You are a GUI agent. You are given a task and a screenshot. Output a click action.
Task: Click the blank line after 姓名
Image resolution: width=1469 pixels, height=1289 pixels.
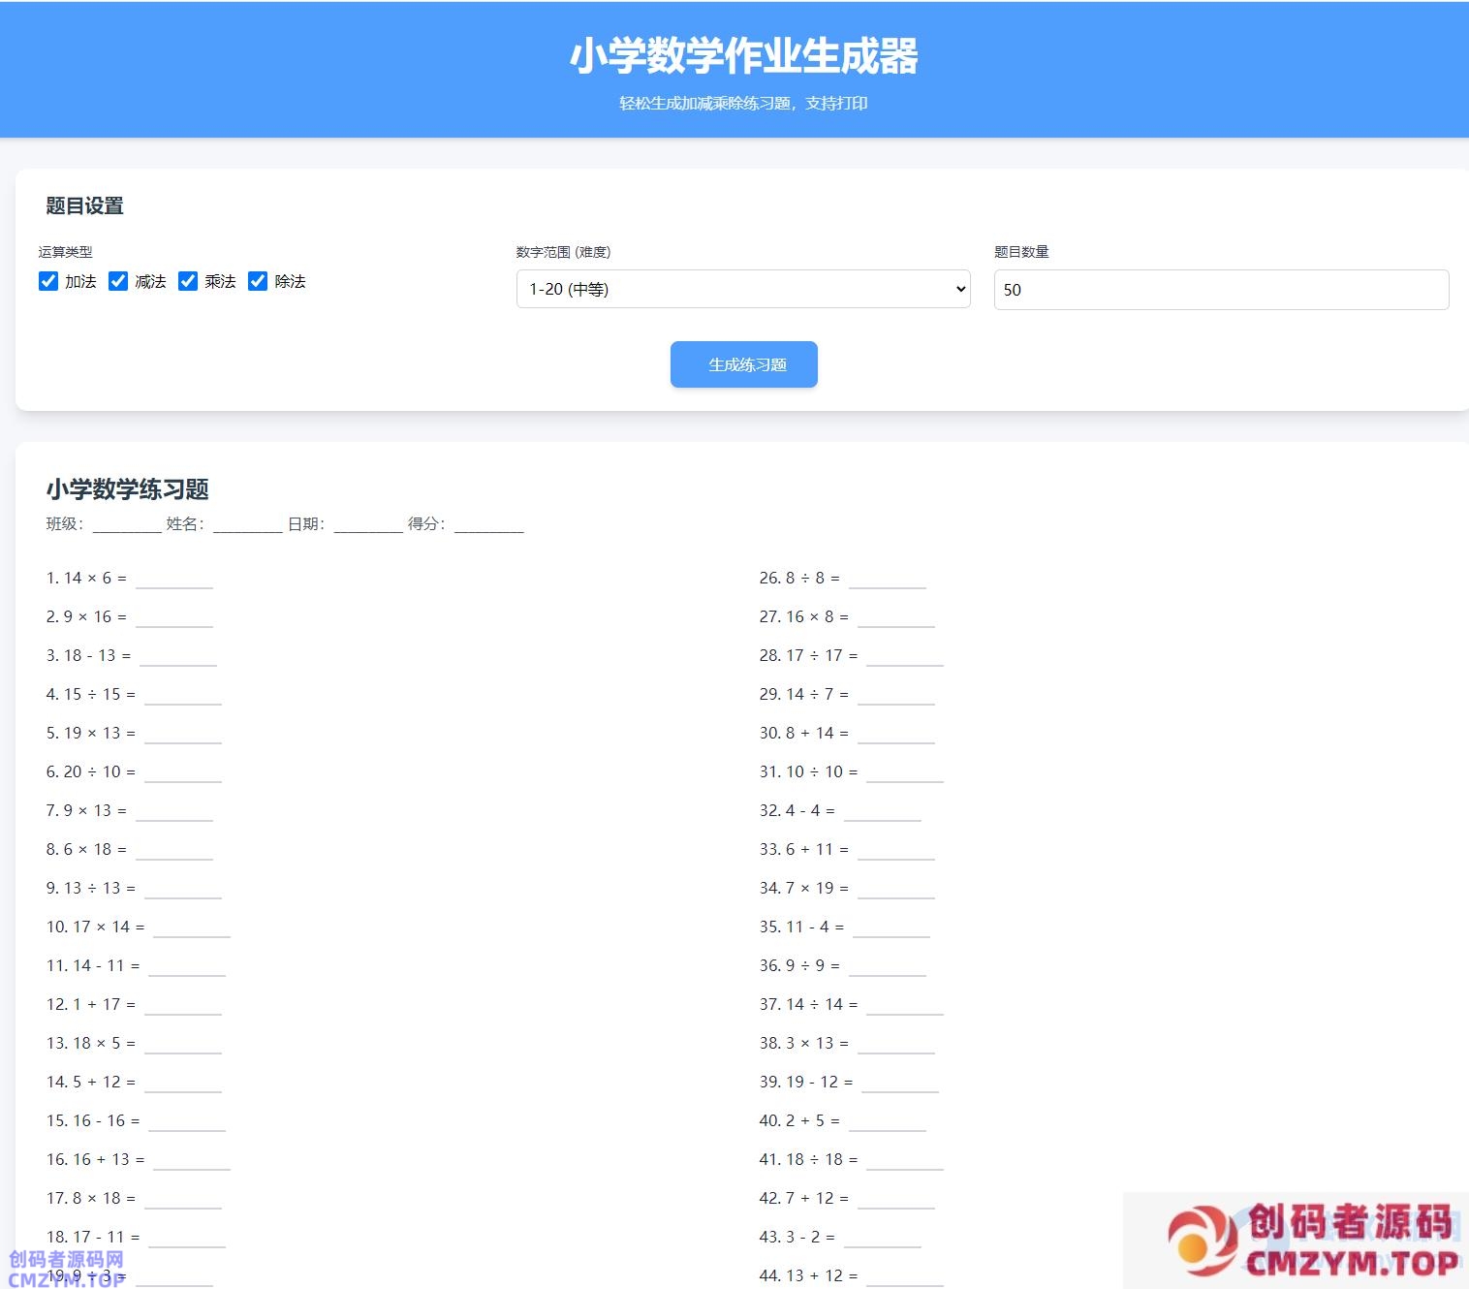[248, 525]
